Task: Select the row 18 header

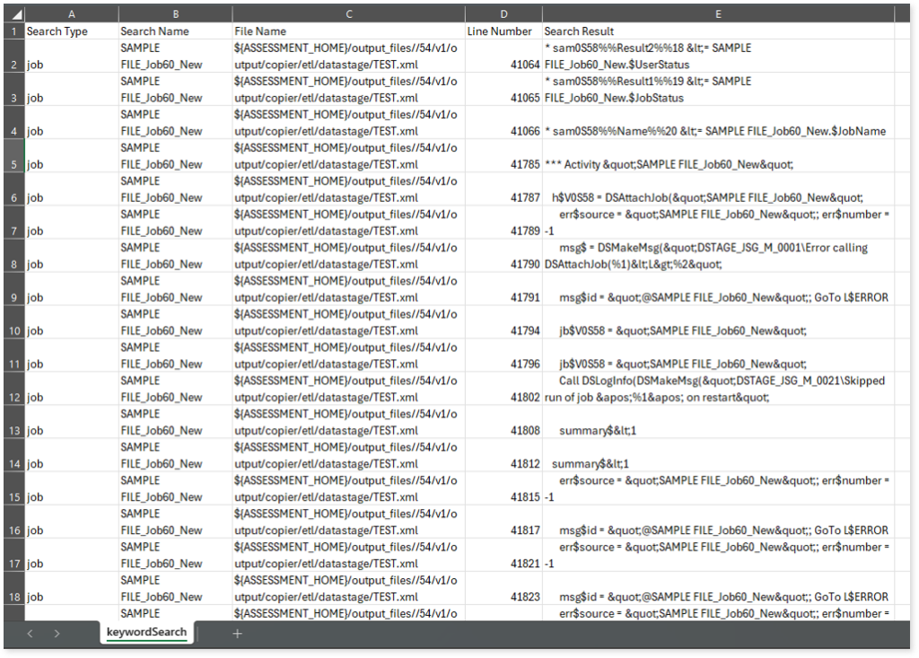Action: coord(13,596)
